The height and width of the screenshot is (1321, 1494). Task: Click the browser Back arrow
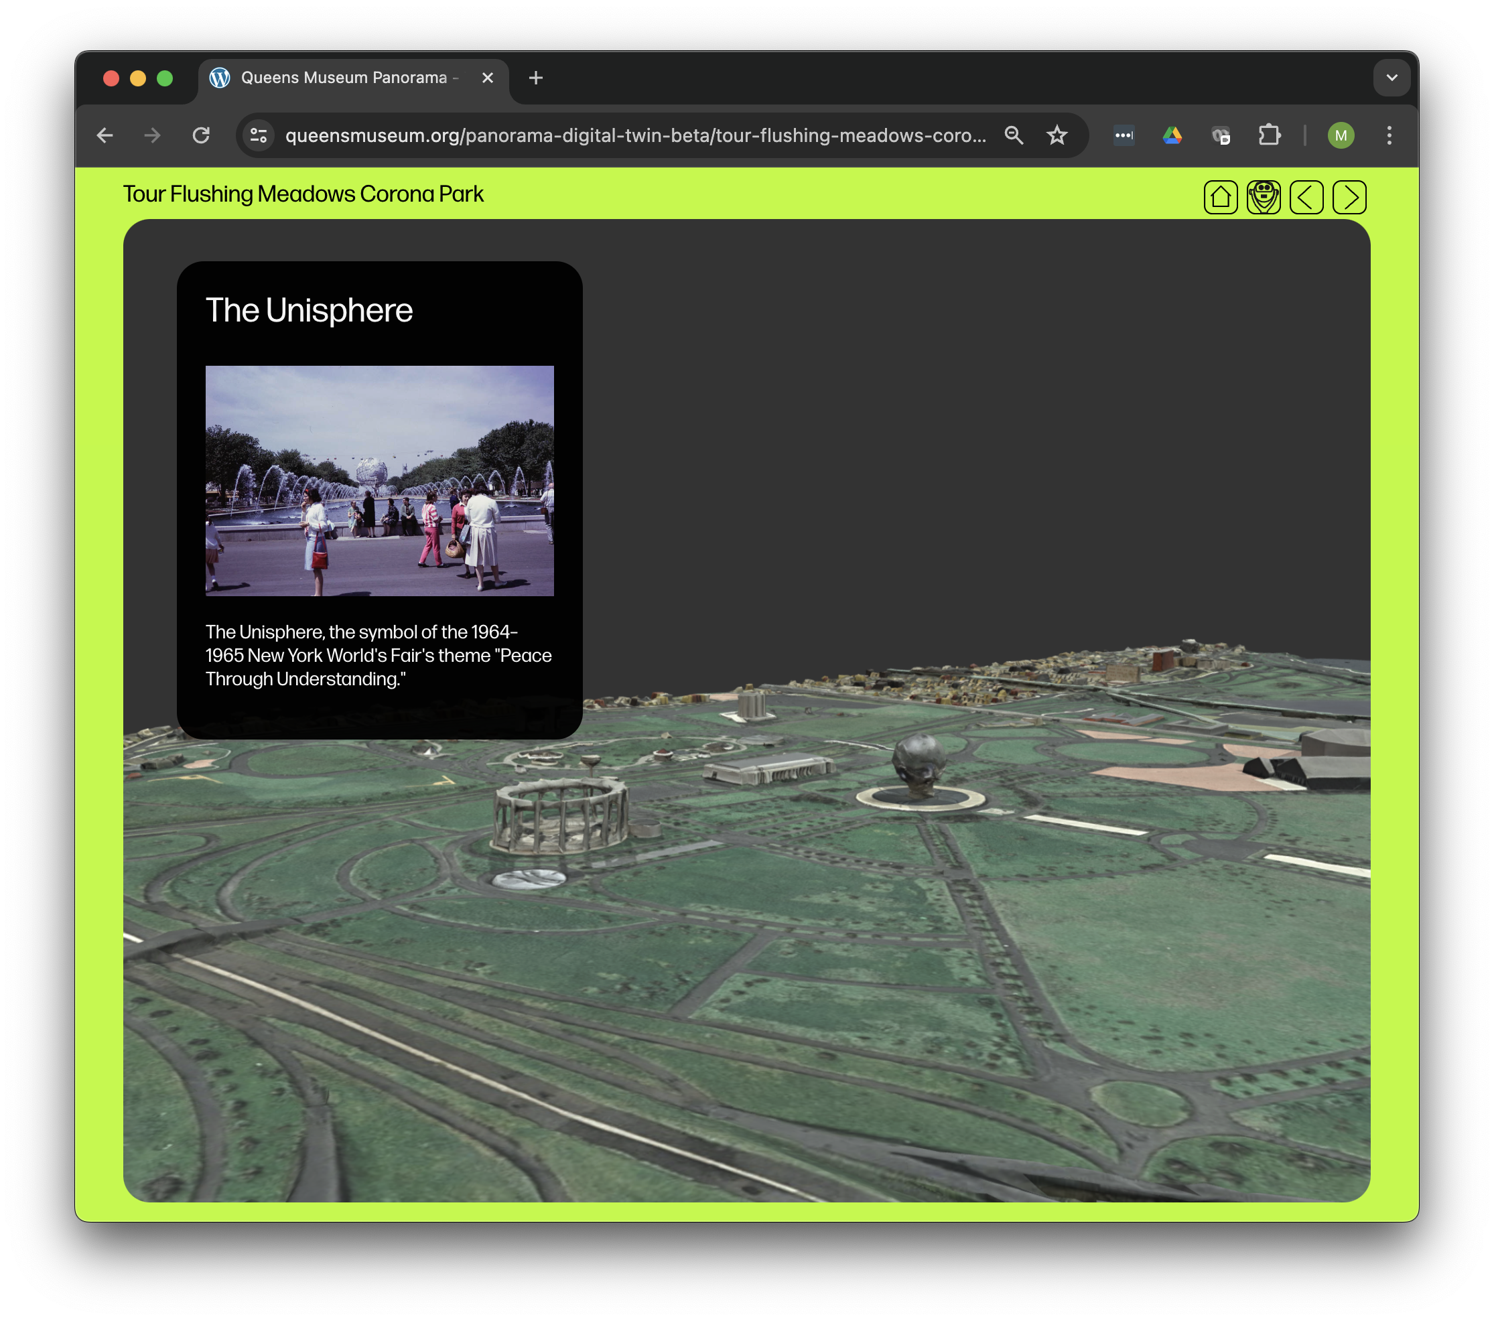105,135
